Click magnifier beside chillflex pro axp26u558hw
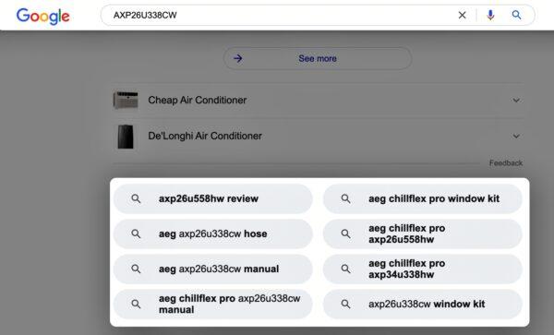Viewport: 554px width, 335px height. click(x=345, y=233)
